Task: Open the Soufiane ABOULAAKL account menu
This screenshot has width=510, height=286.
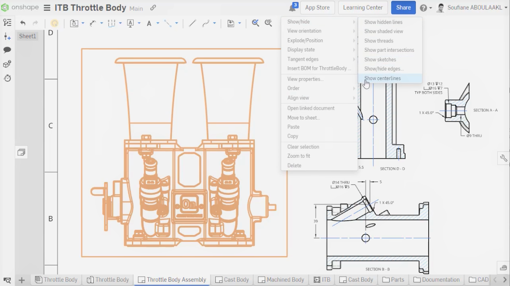Action: click(x=472, y=8)
